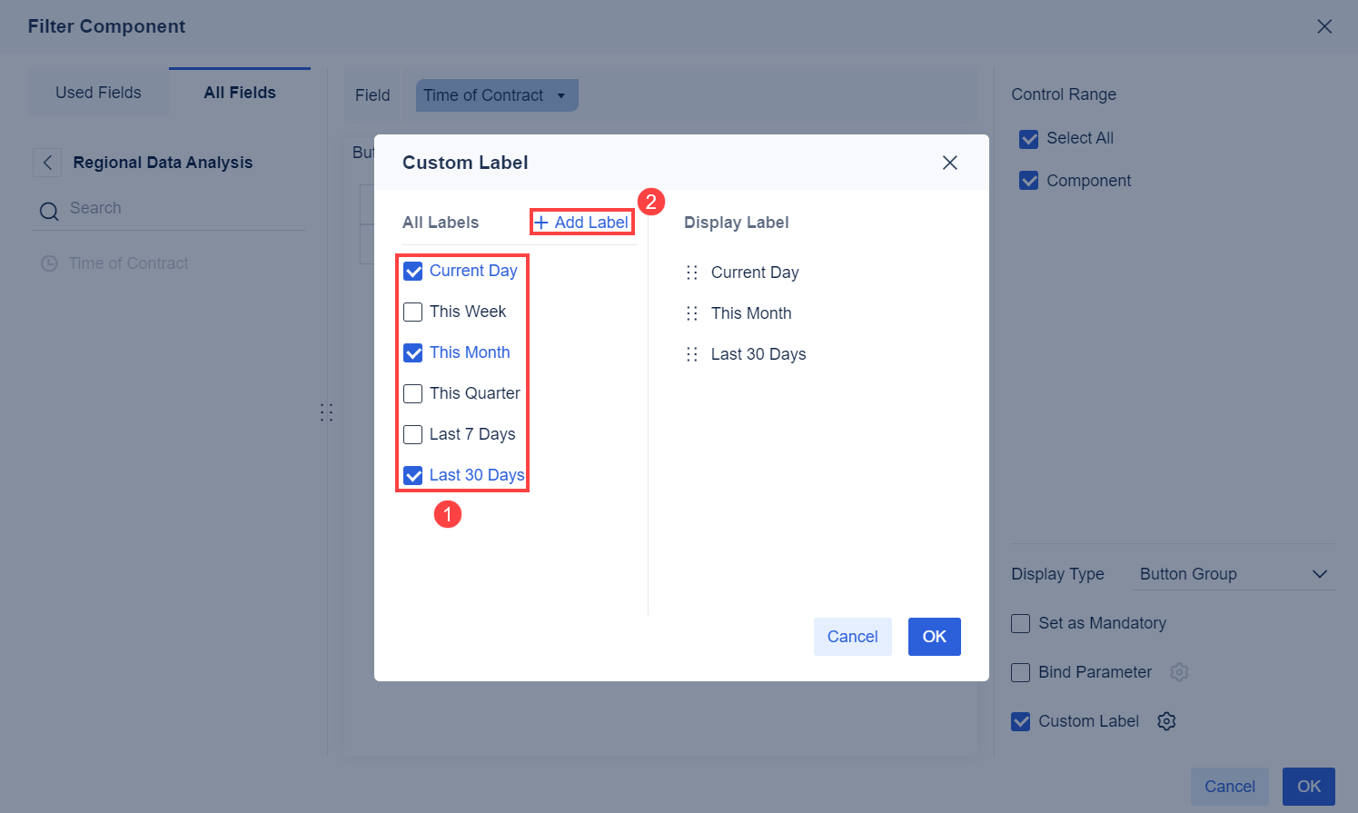Click the drag handle beside Current Day
Screen dimensions: 1358x813
point(691,272)
